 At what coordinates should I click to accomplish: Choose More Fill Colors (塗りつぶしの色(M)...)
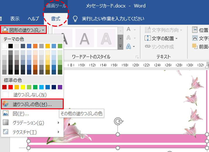pyautogui.click(x=32, y=104)
